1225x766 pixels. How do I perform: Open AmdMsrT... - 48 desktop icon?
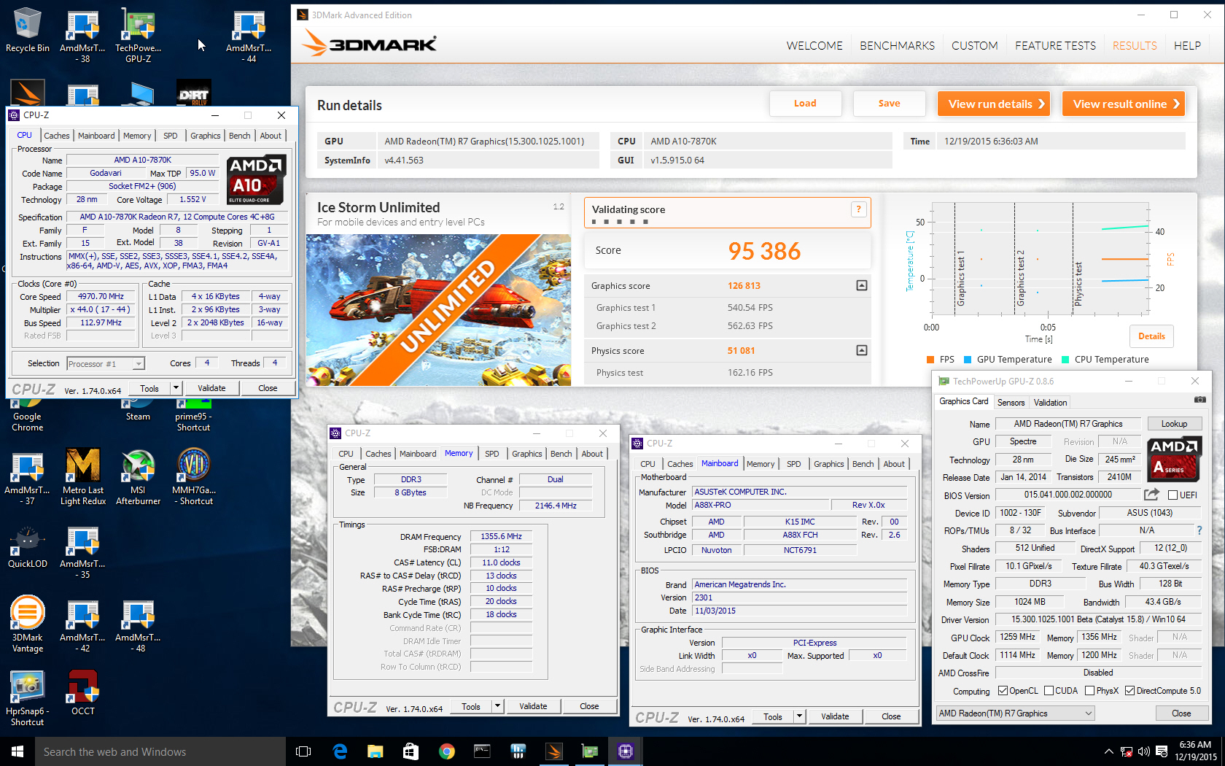[x=138, y=624]
